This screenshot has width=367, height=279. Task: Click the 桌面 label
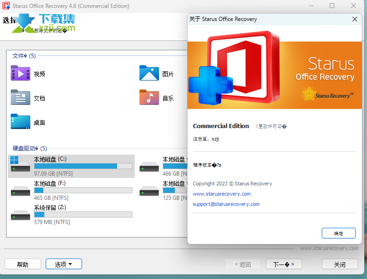[x=39, y=122]
